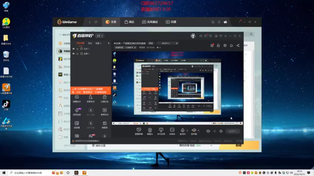Screen dimensions: 314x176
Task: Add a 直播屏幕 screen capture source
Action: (x=139, y=131)
